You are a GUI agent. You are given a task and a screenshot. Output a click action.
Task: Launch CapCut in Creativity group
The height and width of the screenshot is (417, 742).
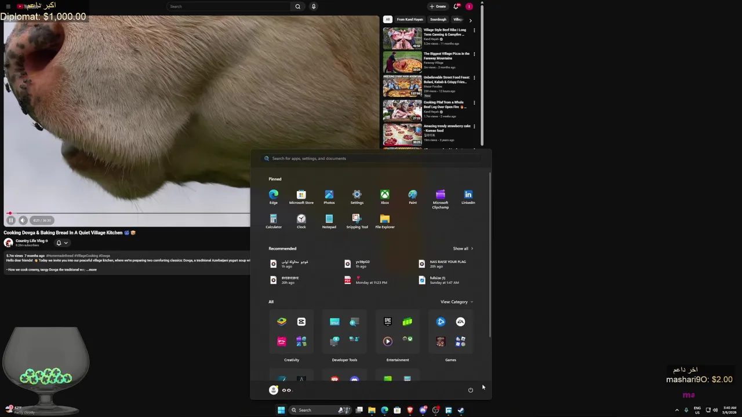301,321
